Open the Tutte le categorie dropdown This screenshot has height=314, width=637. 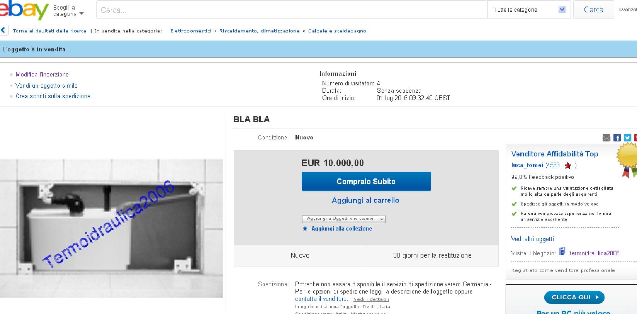[x=528, y=10]
